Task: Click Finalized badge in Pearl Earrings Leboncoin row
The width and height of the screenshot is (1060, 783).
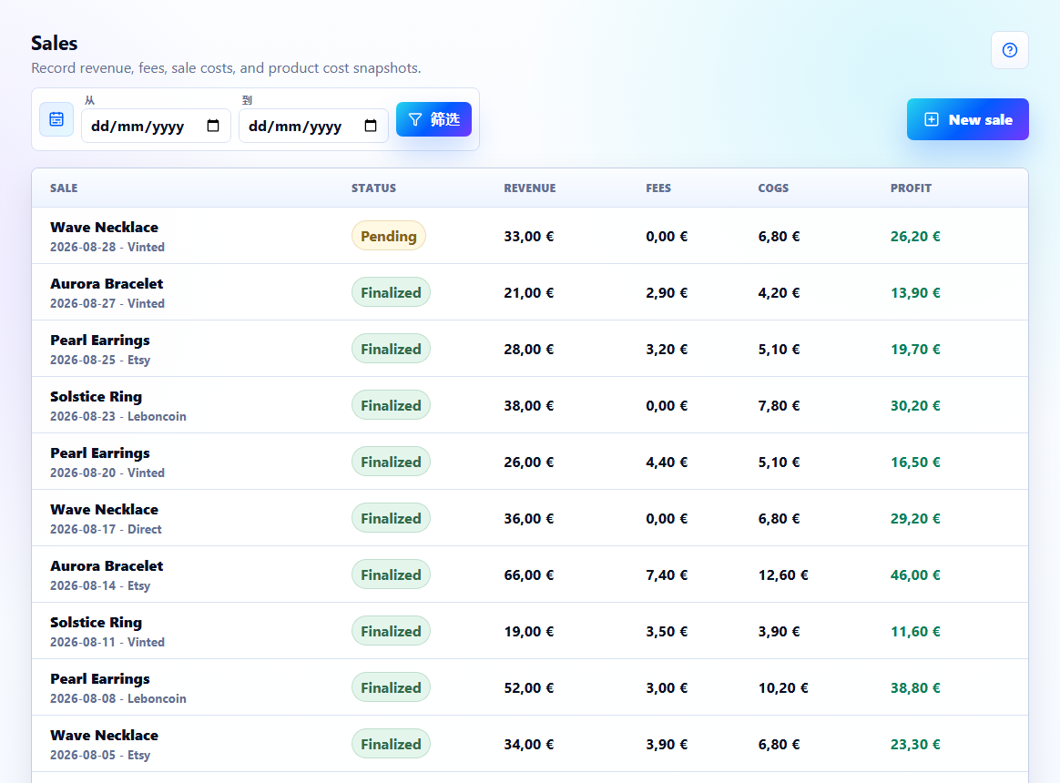Action: click(x=391, y=687)
